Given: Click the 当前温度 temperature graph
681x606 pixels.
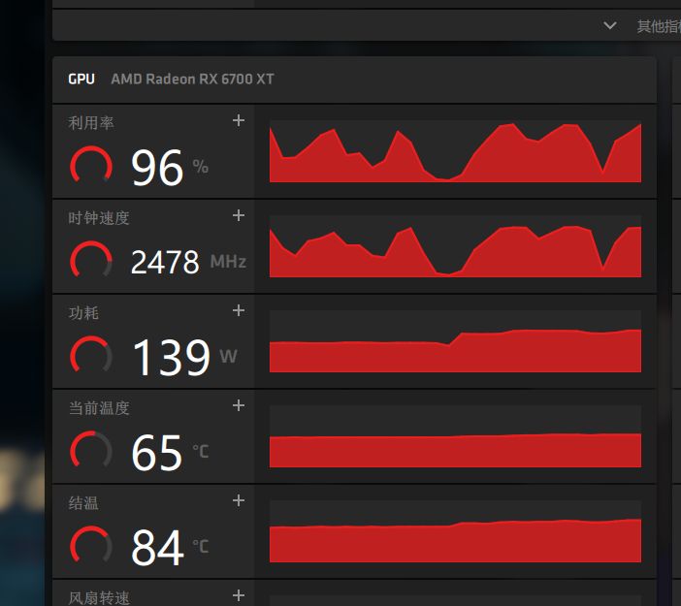Looking at the screenshot, I should tap(455, 436).
